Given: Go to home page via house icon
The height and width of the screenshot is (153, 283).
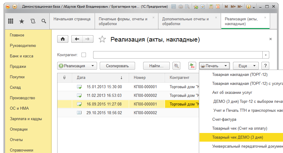Looking at the screenshot, I should tap(63, 39).
